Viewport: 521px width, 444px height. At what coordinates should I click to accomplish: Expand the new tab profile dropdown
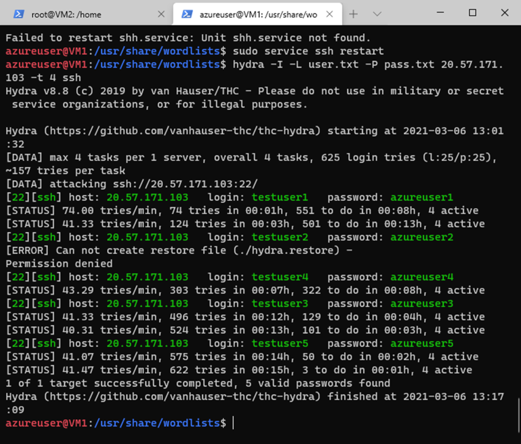377,14
